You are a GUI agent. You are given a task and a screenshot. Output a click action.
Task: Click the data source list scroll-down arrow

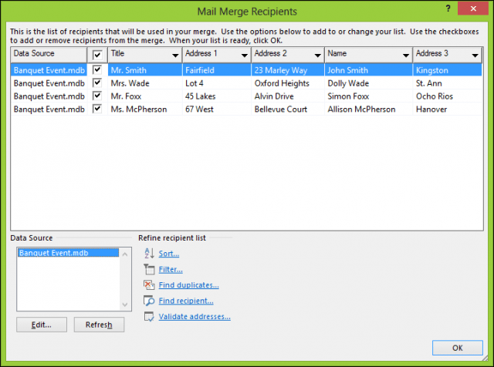click(x=125, y=305)
